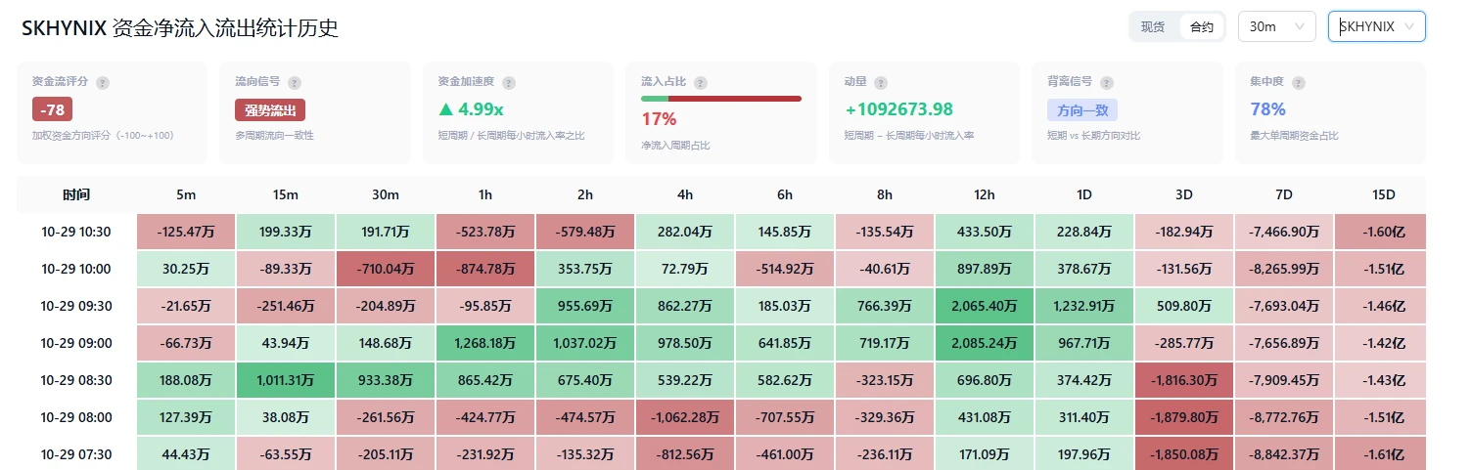The image size is (1471, 470).
Task: Click the 4.99x acceleration value
Action: (x=471, y=109)
